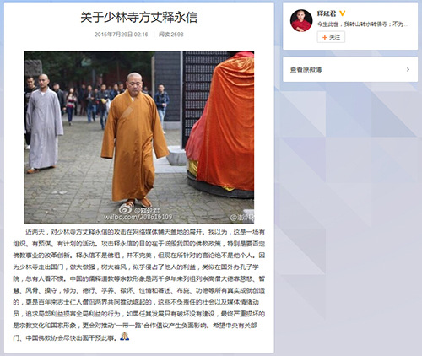Open the 查看原微博 link
422x356 pixels.
pyautogui.click(x=306, y=70)
